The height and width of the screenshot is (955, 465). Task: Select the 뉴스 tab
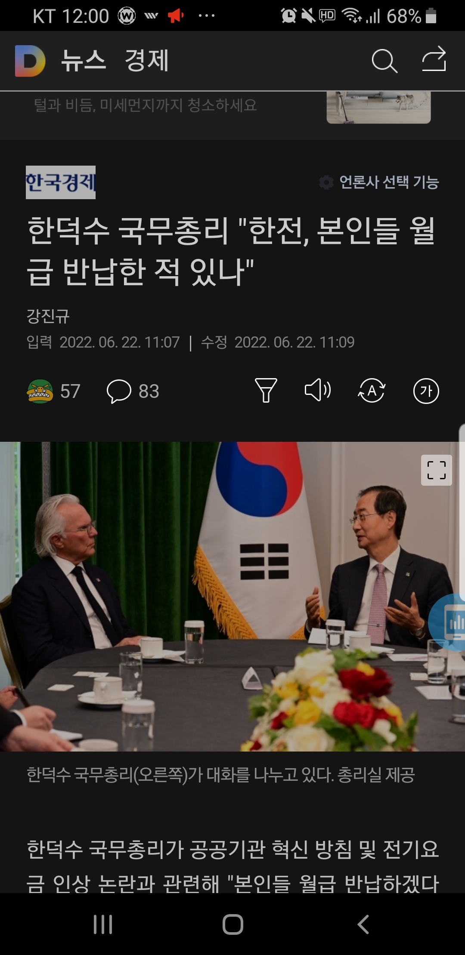[83, 60]
